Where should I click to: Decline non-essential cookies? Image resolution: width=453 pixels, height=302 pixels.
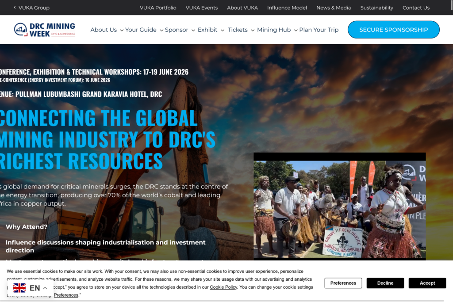click(x=385, y=283)
